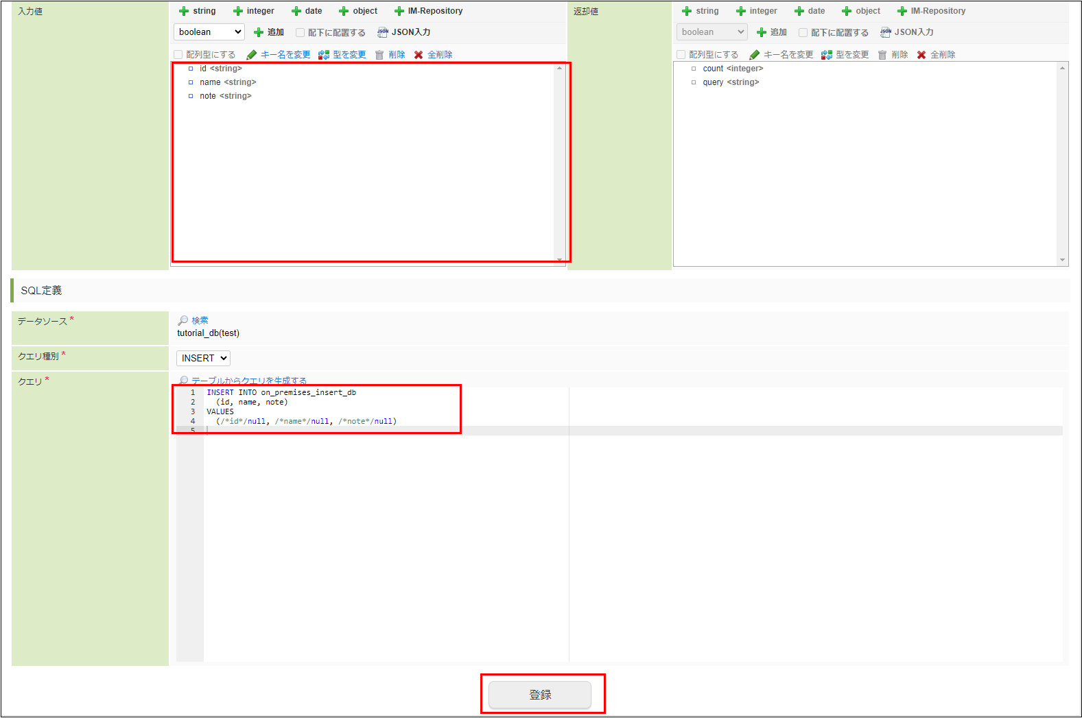Add a date key to input values
Screen dimensions: 1082x718
pos(307,11)
